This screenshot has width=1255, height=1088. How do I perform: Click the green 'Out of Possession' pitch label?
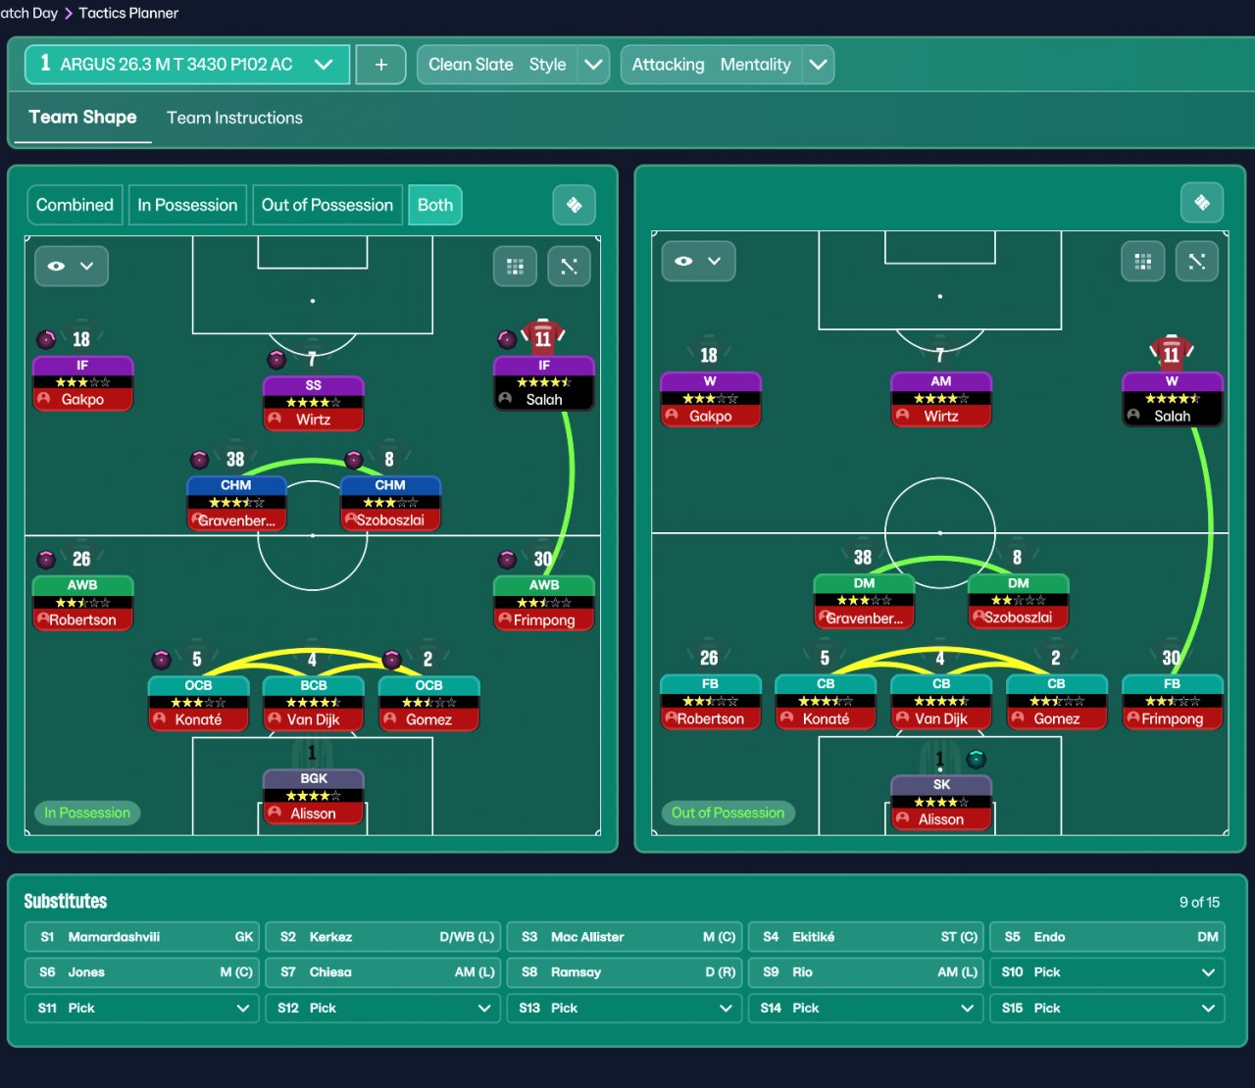pos(728,813)
